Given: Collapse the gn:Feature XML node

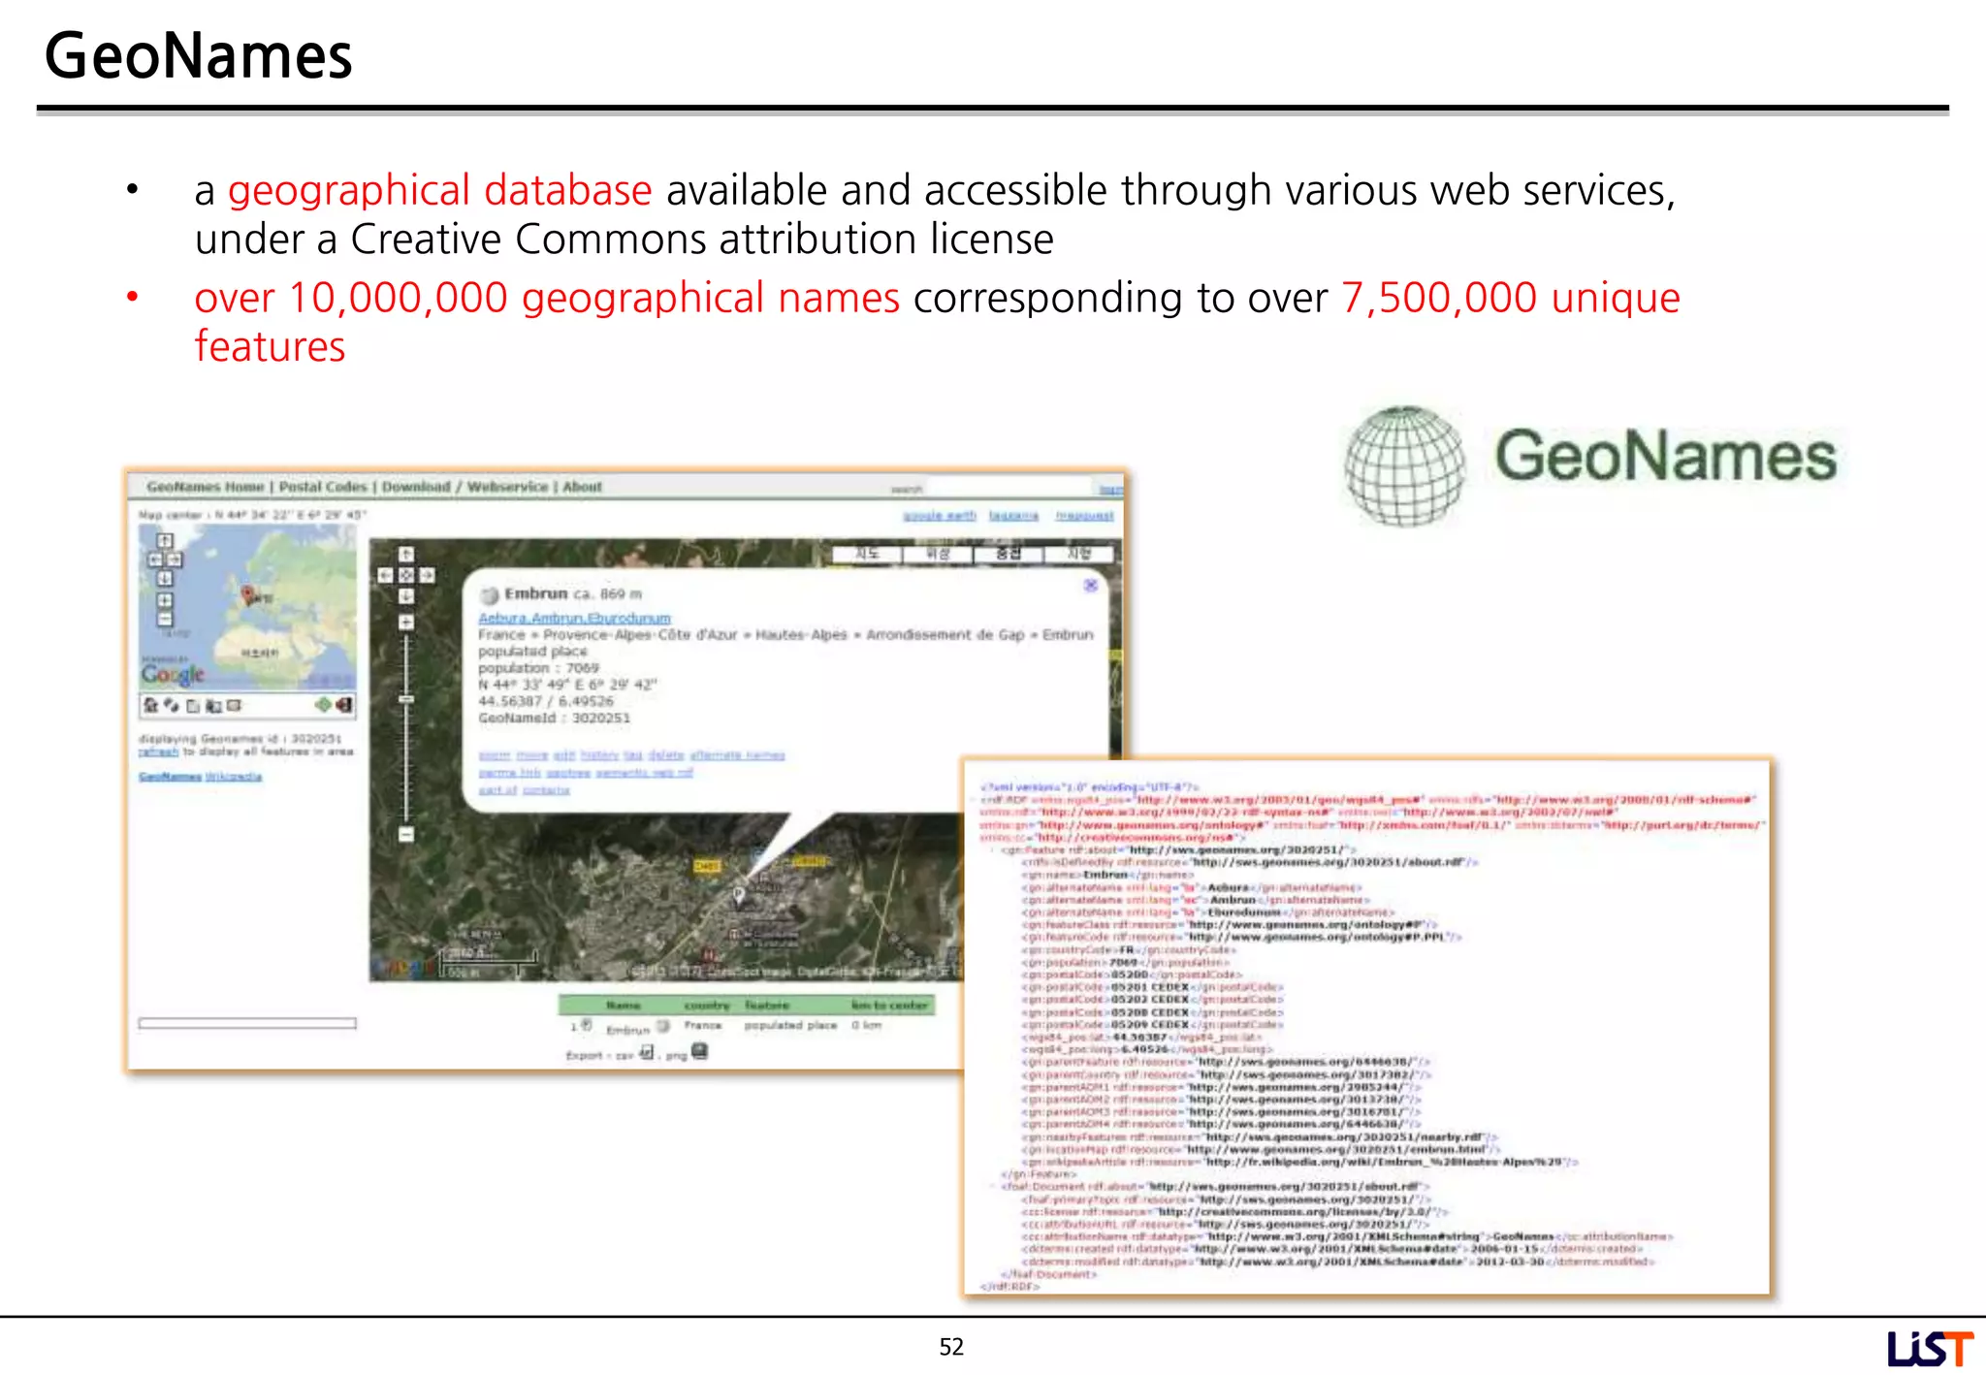Looking at the screenshot, I should 993,850.
